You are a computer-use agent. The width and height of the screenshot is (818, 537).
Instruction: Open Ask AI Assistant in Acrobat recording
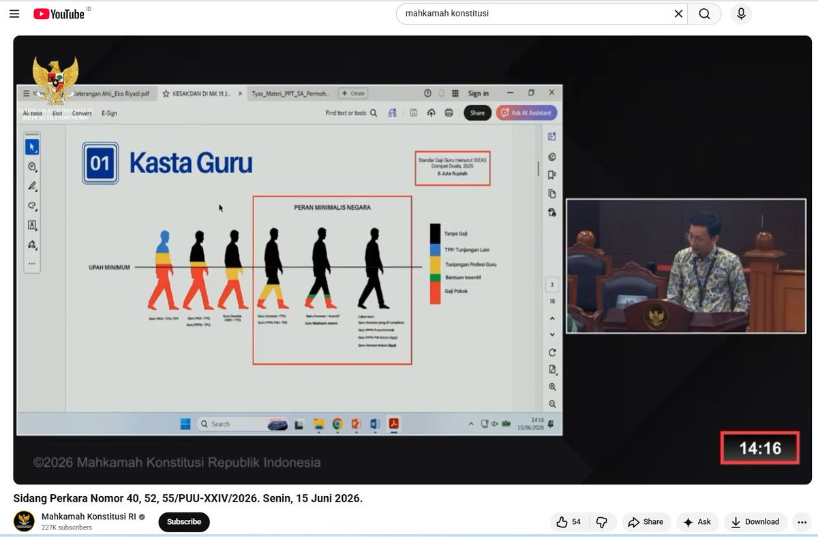[x=527, y=113]
